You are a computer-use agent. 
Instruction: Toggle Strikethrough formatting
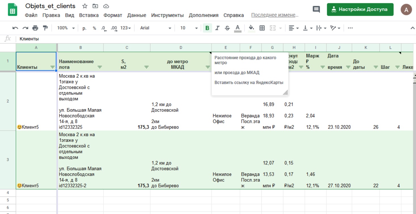227,28
